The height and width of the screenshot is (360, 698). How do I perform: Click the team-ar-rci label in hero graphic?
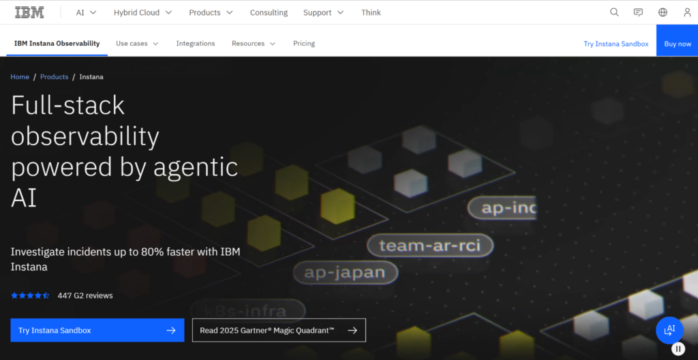point(430,245)
